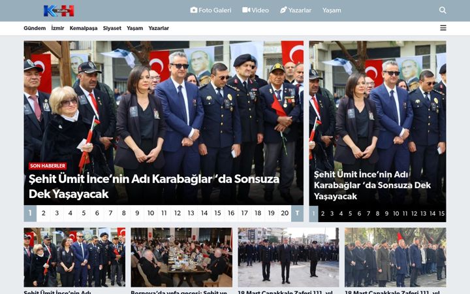Image resolution: width=470 pixels, height=294 pixels.
Task: Open Yazarlar in the header bar
Action: pos(296,10)
